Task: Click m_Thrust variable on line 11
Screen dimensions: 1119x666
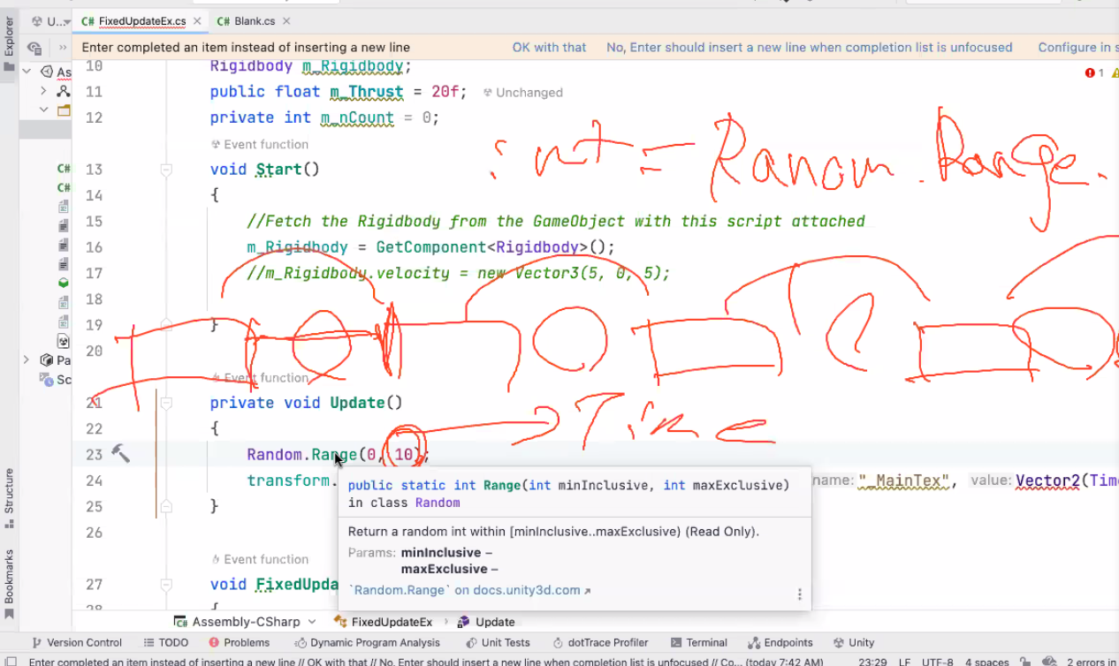Action: pyautogui.click(x=366, y=92)
